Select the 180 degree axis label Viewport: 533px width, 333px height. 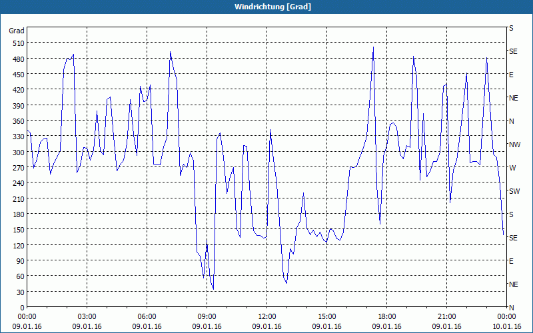pyautogui.click(x=19, y=214)
